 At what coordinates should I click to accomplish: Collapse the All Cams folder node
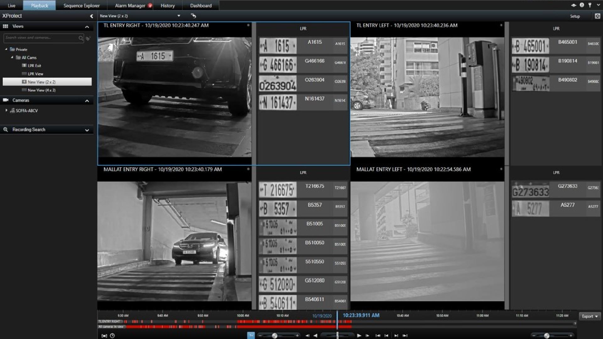(12, 57)
